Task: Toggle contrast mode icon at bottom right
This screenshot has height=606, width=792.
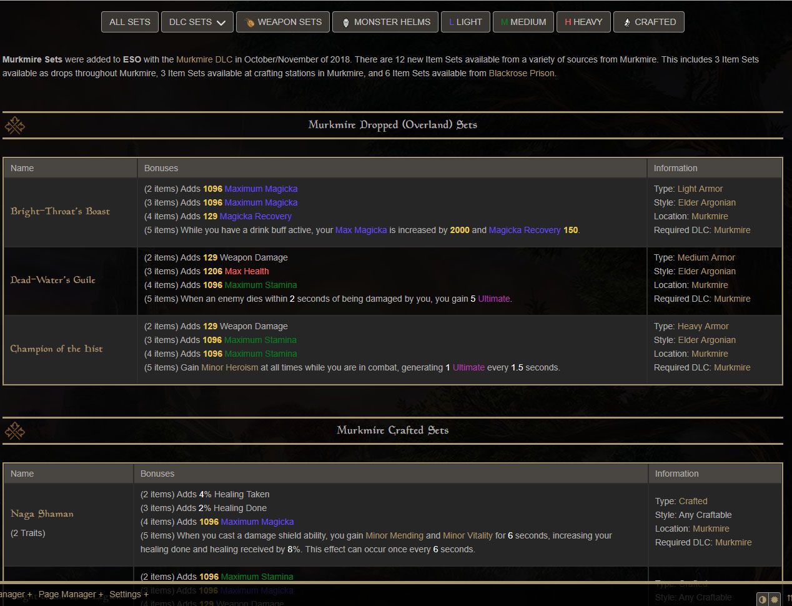Action: click(x=763, y=599)
